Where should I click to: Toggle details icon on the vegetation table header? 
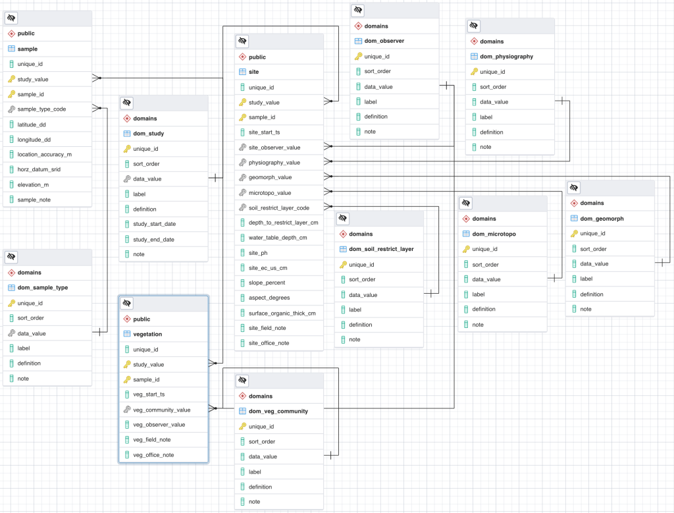[x=127, y=303]
